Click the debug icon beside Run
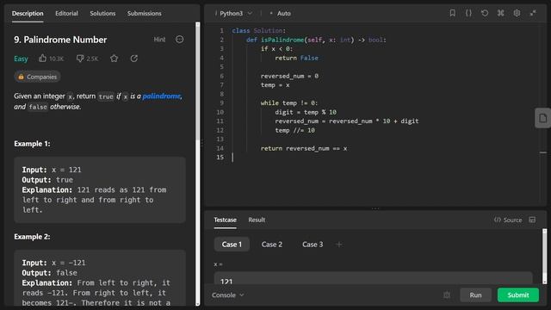 [x=447, y=294]
